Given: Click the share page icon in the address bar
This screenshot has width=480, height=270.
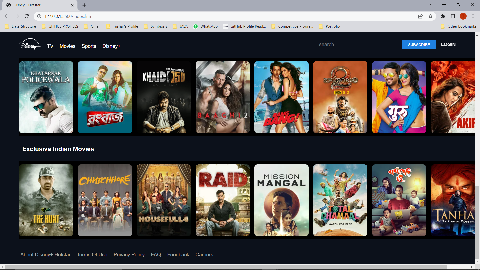Looking at the screenshot, I should (x=420, y=16).
